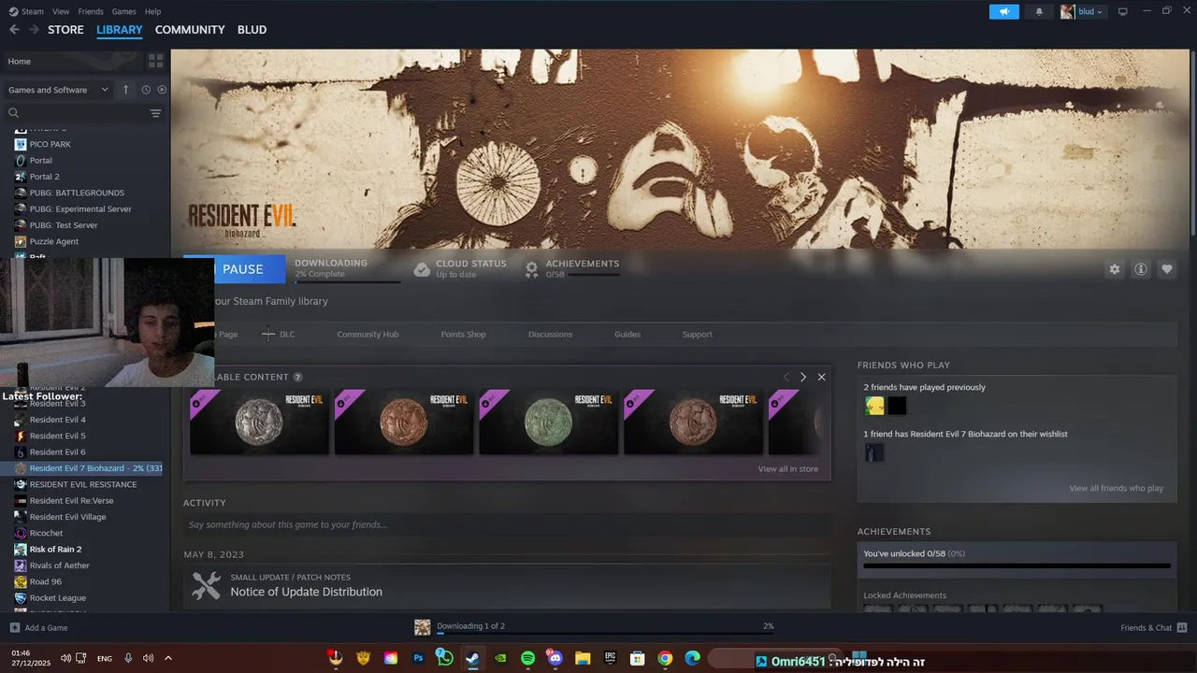Viewport: 1197px width, 673px height.
Task: Select Risk of Rain 2 in library
Action: click(x=55, y=550)
